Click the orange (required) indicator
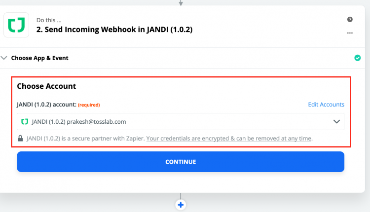The width and height of the screenshot is (370, 212). 89,105
